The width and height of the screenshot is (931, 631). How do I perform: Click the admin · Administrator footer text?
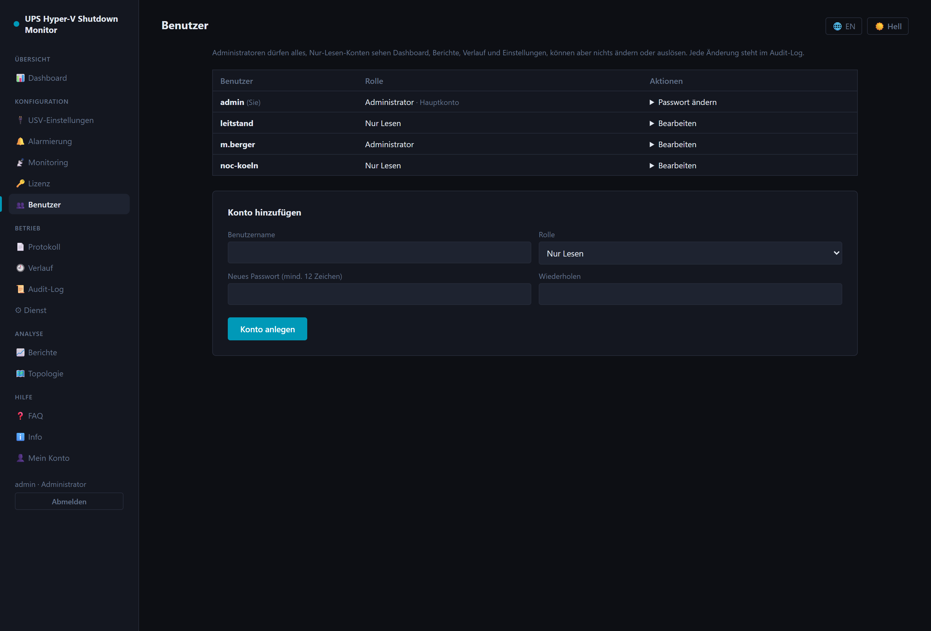point(51,484)
